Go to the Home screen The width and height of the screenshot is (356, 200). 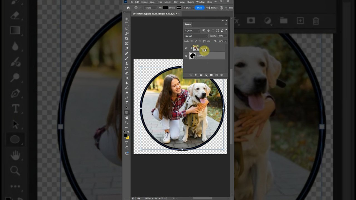(128, 8)
